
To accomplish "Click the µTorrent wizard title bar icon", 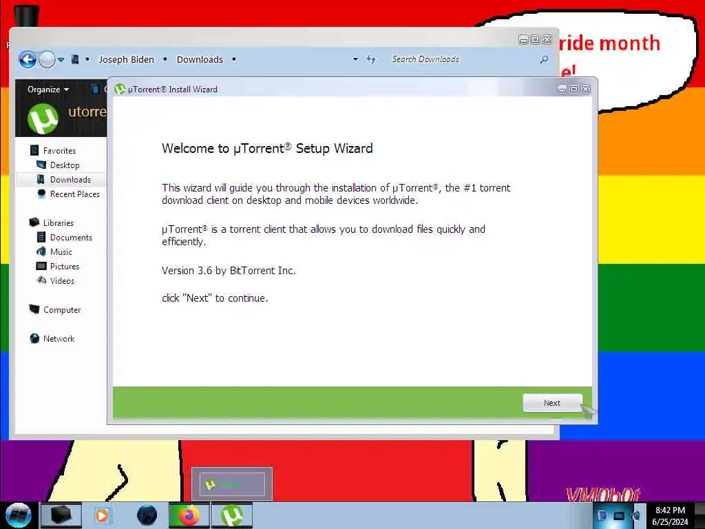I will click(x=120, y=89).
